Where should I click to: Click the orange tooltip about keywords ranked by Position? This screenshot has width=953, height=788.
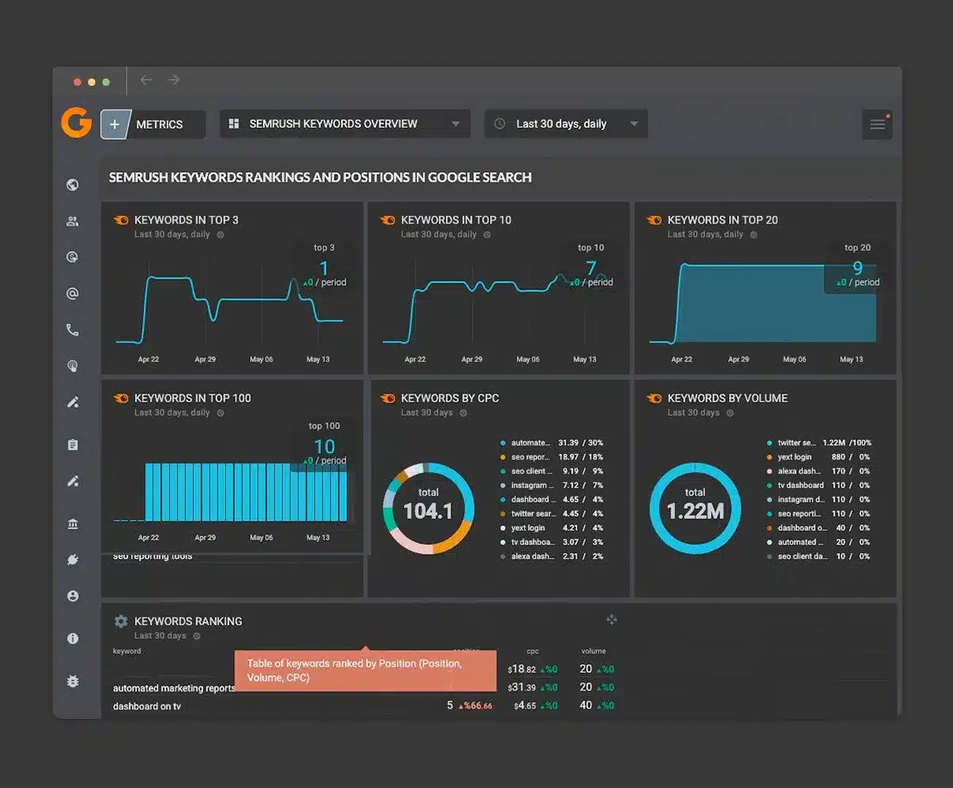(365, 671)
